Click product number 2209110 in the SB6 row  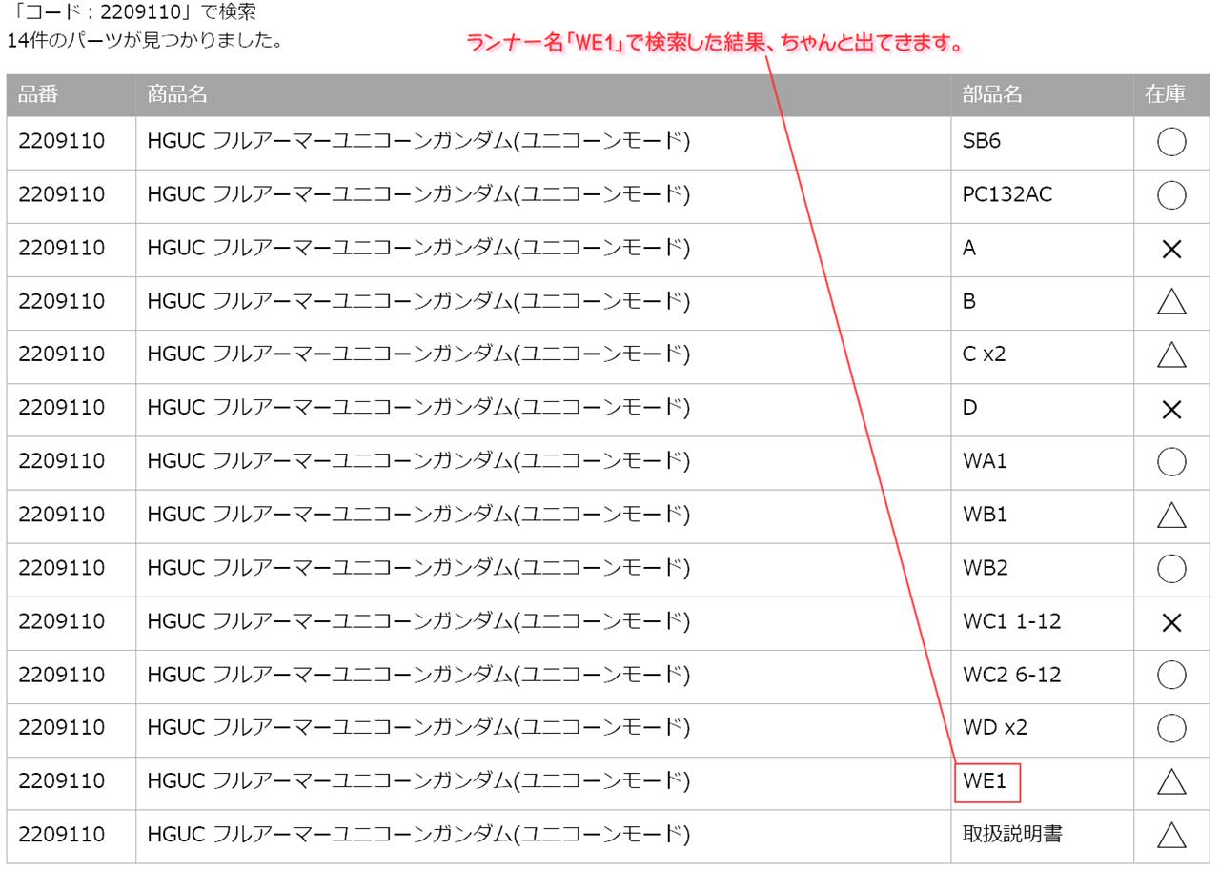(x=61, y=141)
